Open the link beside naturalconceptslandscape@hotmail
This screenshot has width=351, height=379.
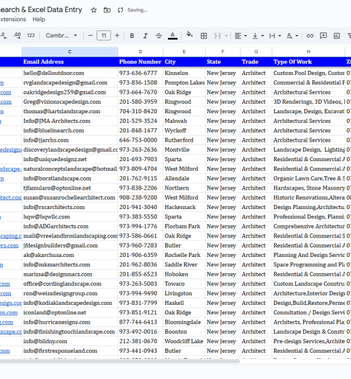[x=11, y=169]
